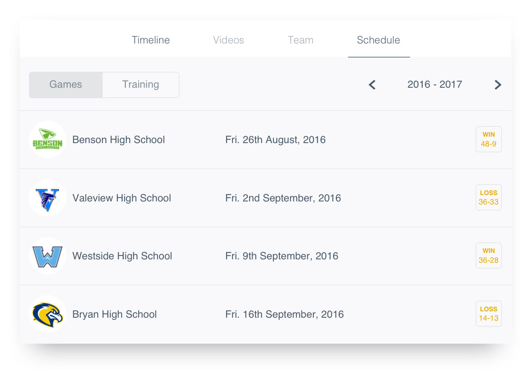Image resolution: width=531 pixels, height=382 pixels.
Task: Go to the previous season with left arrow
Action: point(371,85)
